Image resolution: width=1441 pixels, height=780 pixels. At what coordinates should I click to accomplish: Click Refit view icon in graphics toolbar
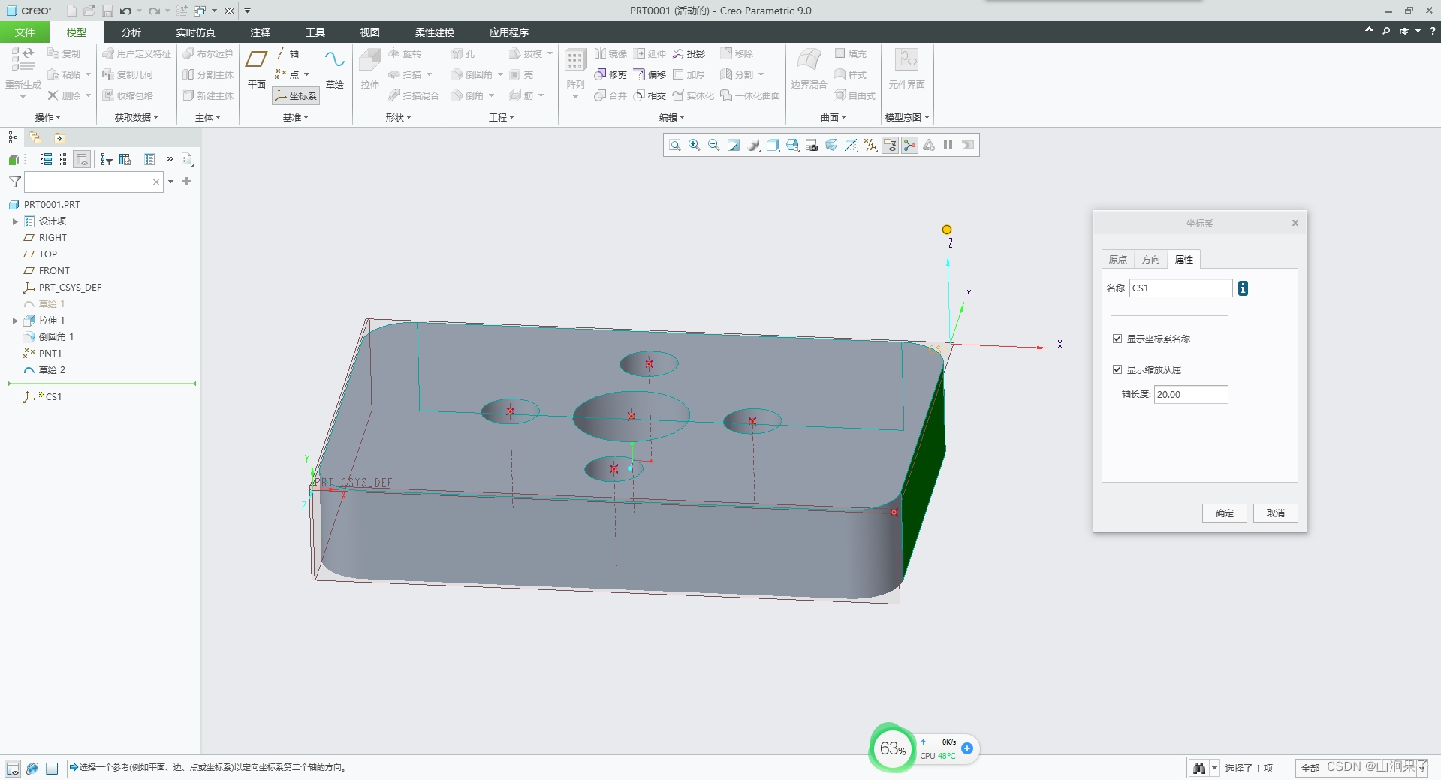click(x=674, y=145)
